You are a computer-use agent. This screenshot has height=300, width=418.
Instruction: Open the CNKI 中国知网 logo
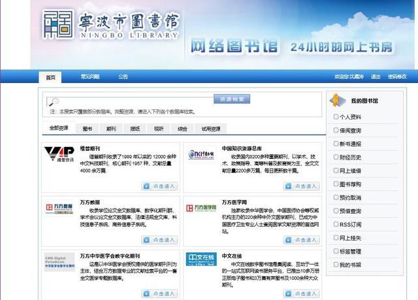tap(201, 154)
